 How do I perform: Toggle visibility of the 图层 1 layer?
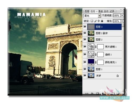[x=85, y=69]
